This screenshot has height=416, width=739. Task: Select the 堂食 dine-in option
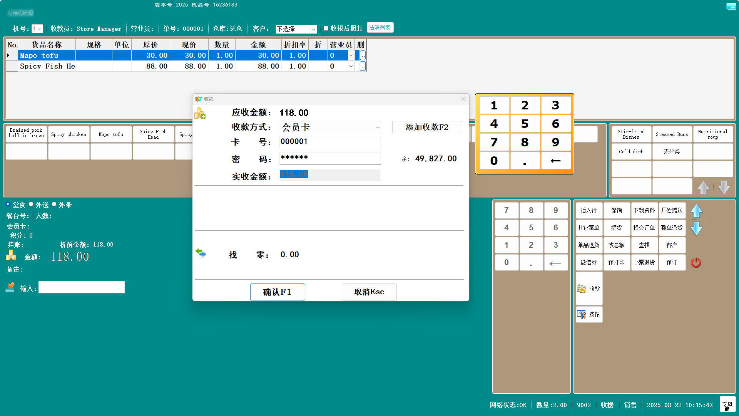(x=8, y=204)
